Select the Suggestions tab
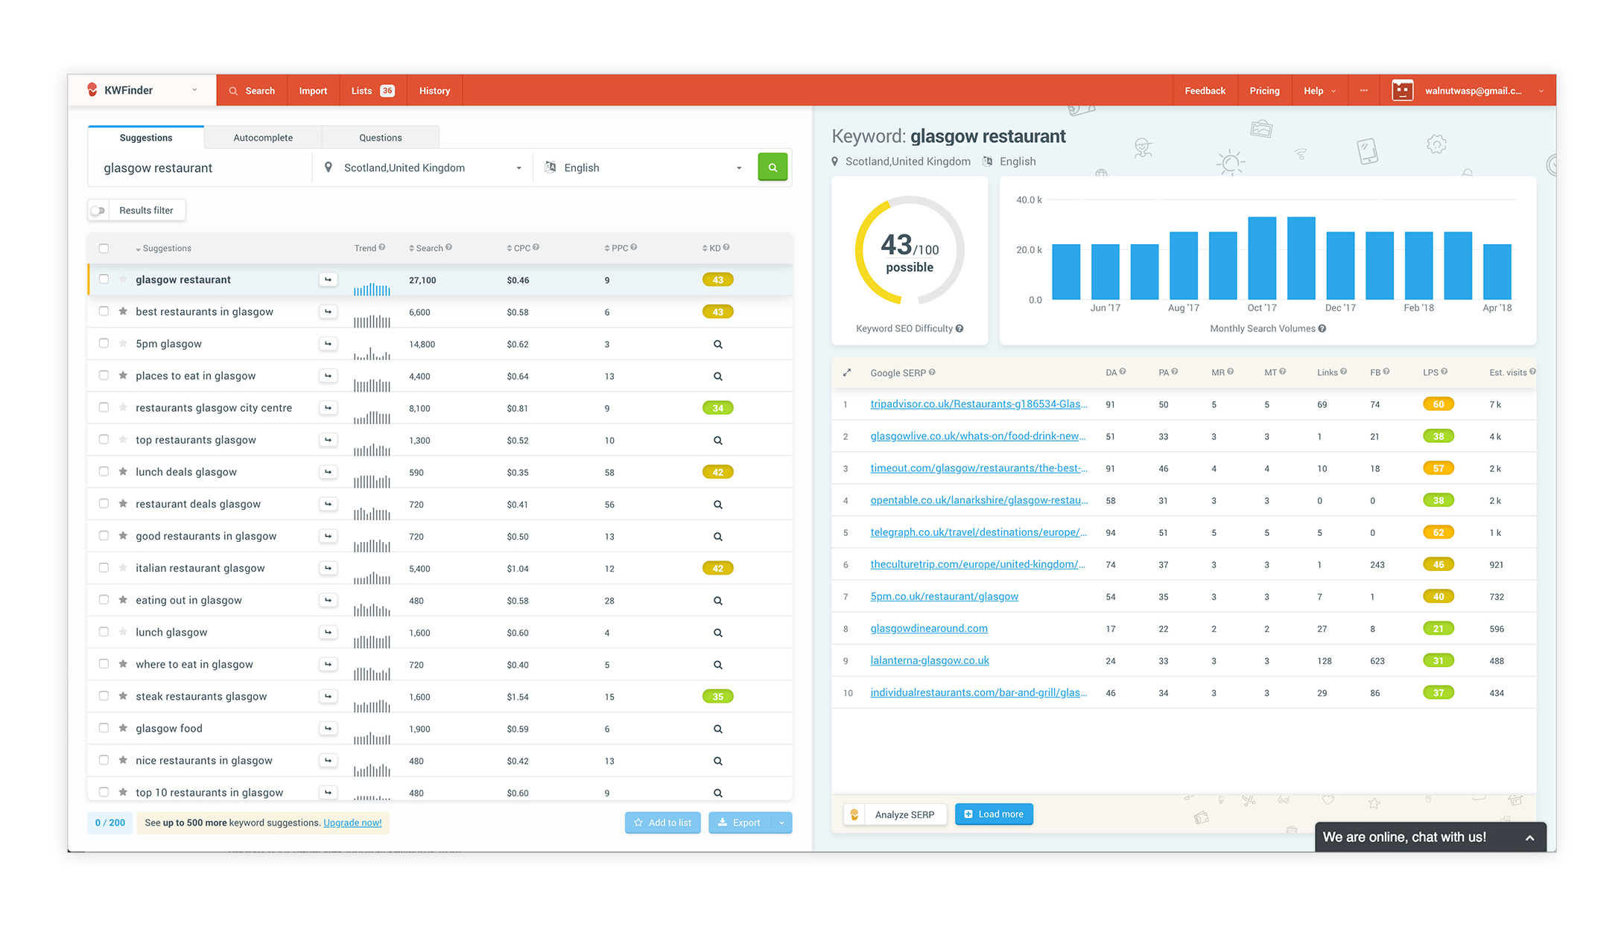 point(146,138)
